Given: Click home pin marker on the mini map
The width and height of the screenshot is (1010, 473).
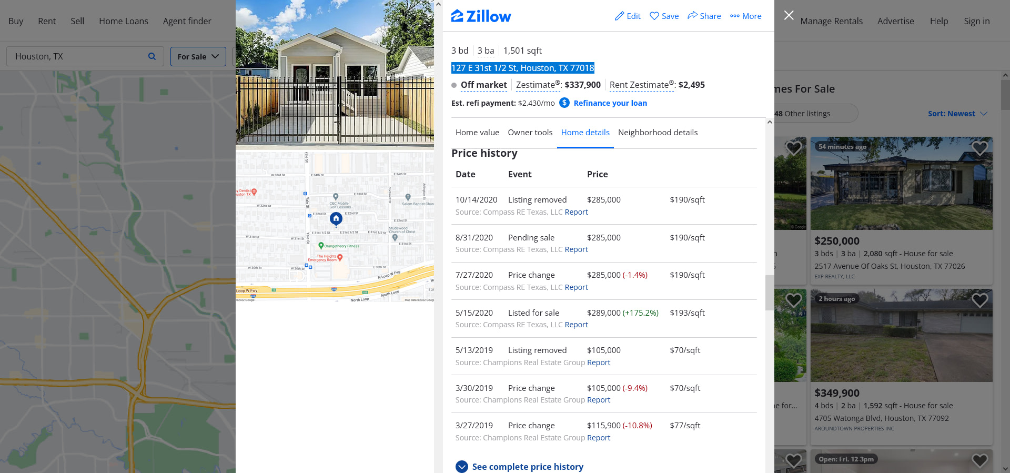Looking at the screenshot, I should click(336, 218).
